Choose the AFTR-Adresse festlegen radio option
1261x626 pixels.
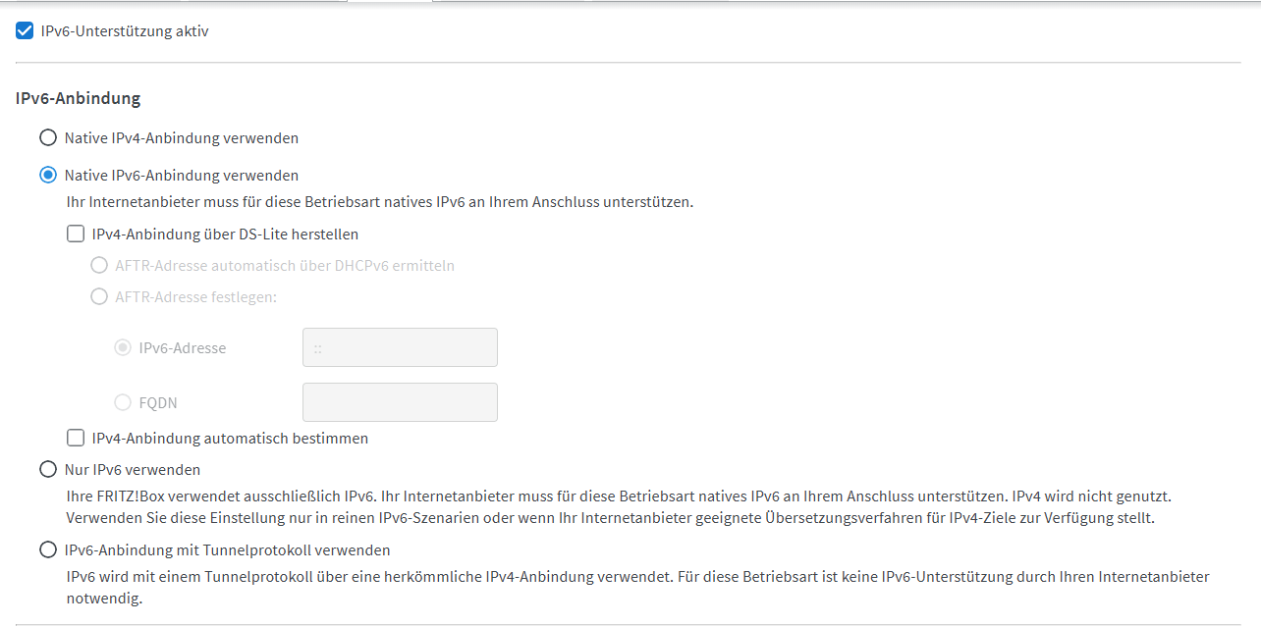[x=99, y=296]
